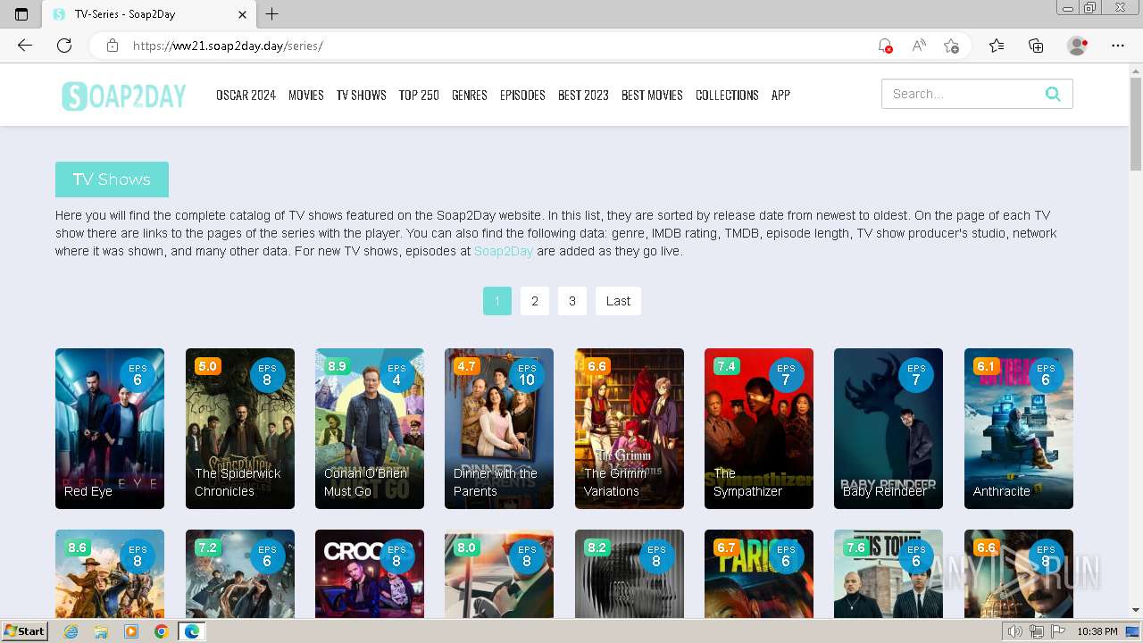The height and width of the screenshot is (643, 1143).
Task: Click the browser back arrow
Action: (x=25, y=46)
